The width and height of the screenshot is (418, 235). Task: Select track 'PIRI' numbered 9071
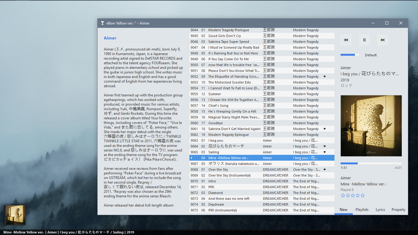tap(262, 187)
